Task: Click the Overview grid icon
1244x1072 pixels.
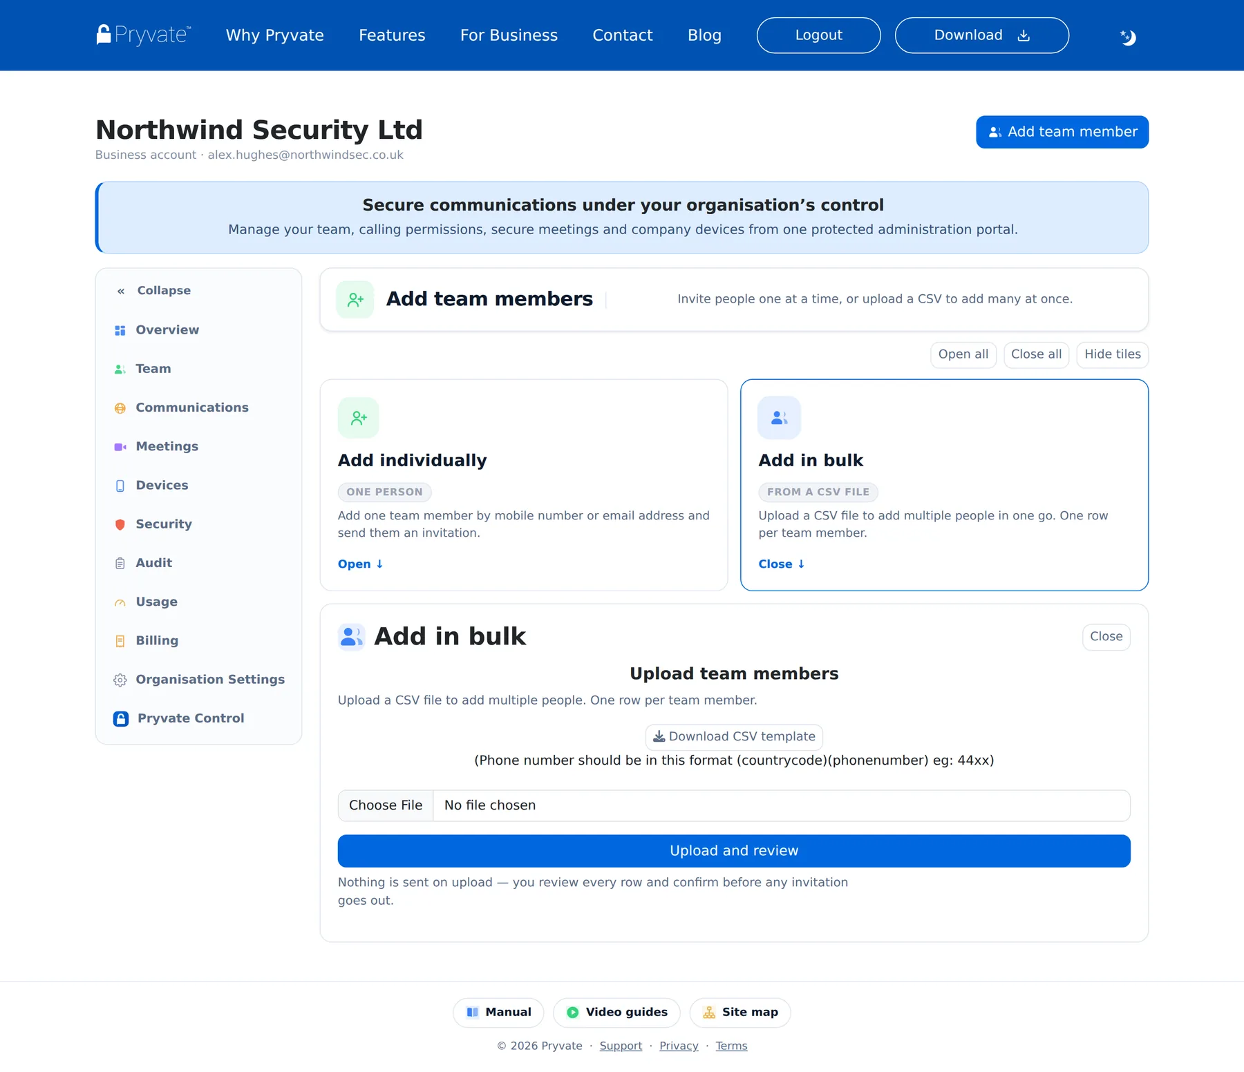Action: [120, 330]
